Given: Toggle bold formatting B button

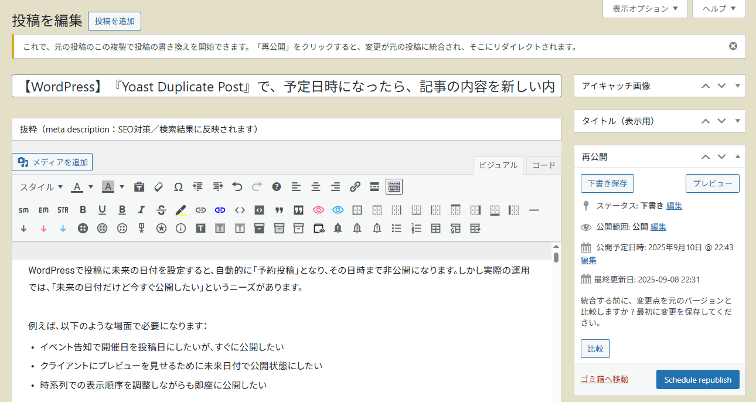Looking at the screenshot, I should (x=83, y=210).
